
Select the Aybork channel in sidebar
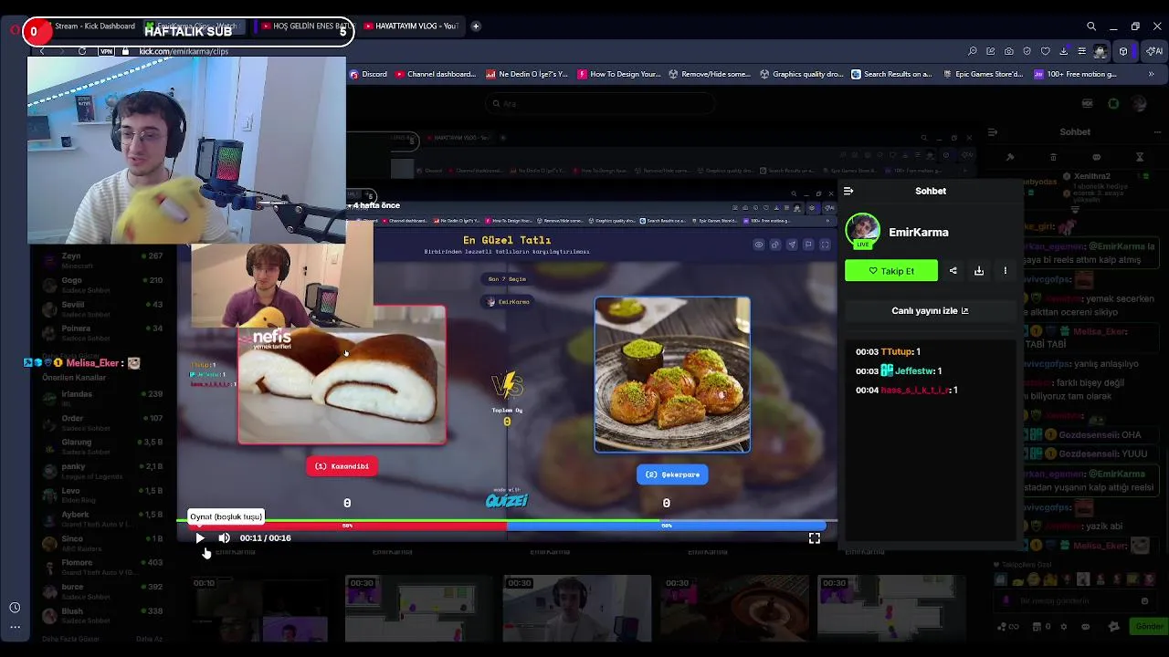pos(102,519)
